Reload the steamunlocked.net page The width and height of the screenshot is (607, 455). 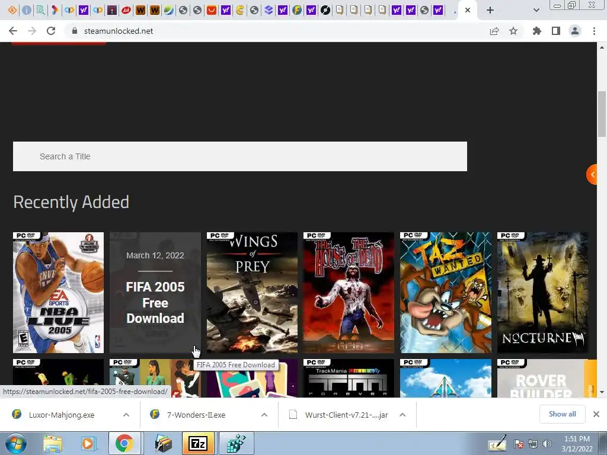point(51,31)
